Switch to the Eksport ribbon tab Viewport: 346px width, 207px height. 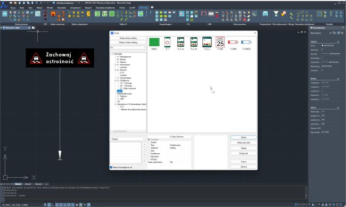(x=88, y=8)
